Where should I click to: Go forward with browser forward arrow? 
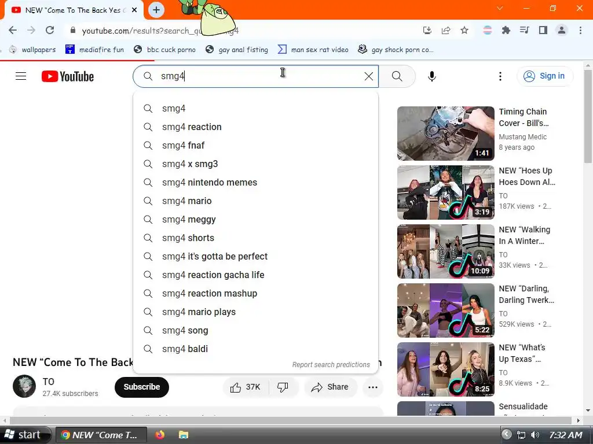[x=31, y=30]
